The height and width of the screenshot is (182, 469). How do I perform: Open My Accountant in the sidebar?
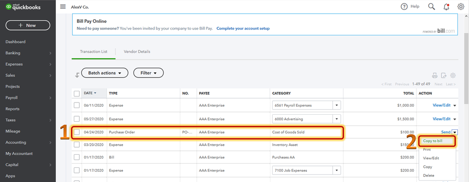19,153
